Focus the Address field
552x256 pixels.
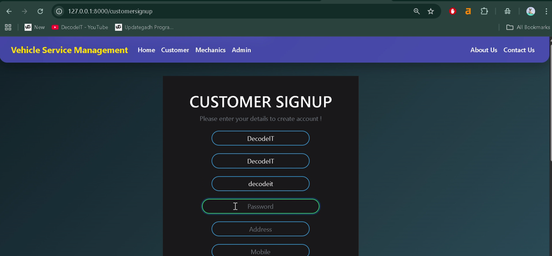[x=260, y=229]
